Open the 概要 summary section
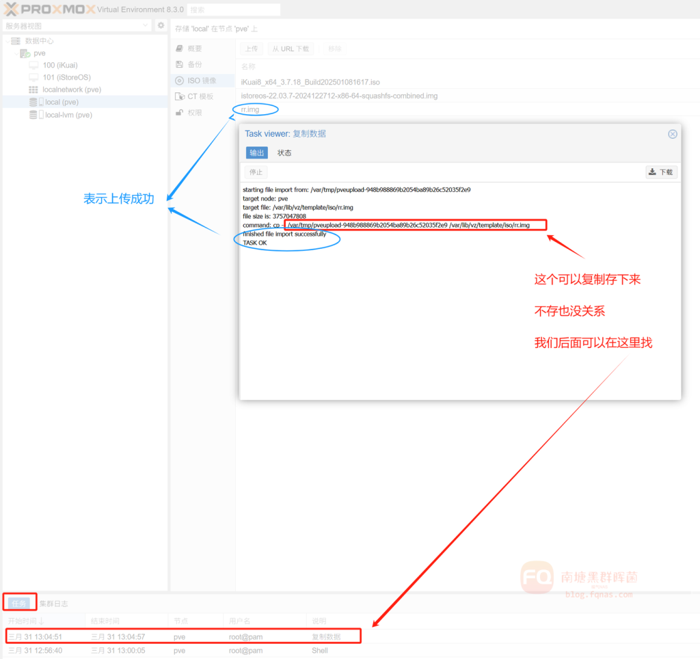The height and width of the screenshot is (659, 700). click(195, 49)
